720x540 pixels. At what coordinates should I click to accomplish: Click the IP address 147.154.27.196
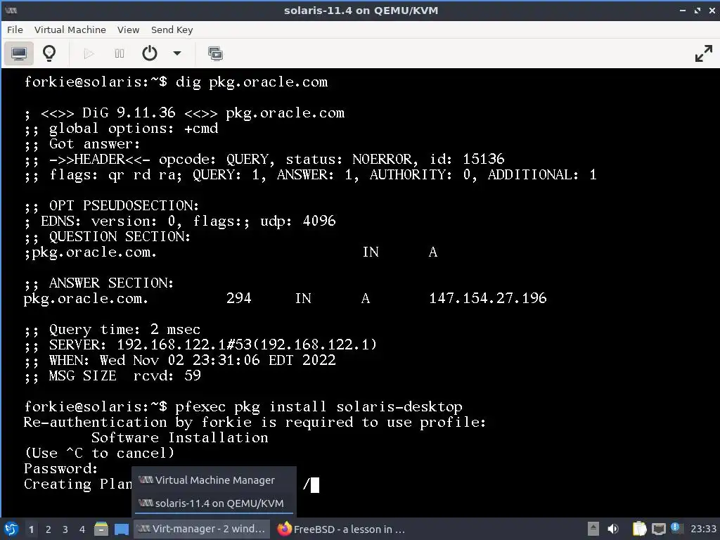point(488,298)
